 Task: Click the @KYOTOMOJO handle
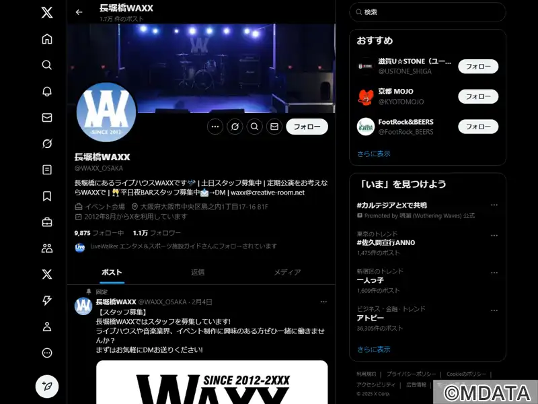click(401, 102)
